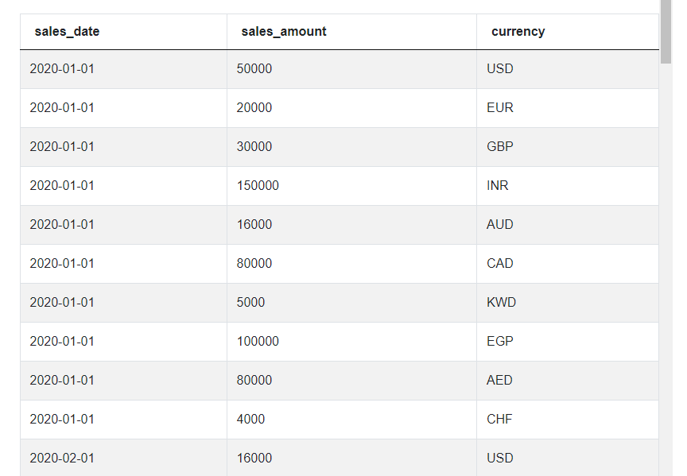Select the 150000 sales amount cell
Image resolution: width=687 pixels, height=476 pixels.
click(351, 186)
